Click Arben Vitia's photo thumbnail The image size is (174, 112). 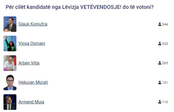pos(10,63)
